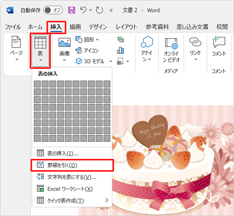Click the 画像 (Pictures) icon

point(65,42)
